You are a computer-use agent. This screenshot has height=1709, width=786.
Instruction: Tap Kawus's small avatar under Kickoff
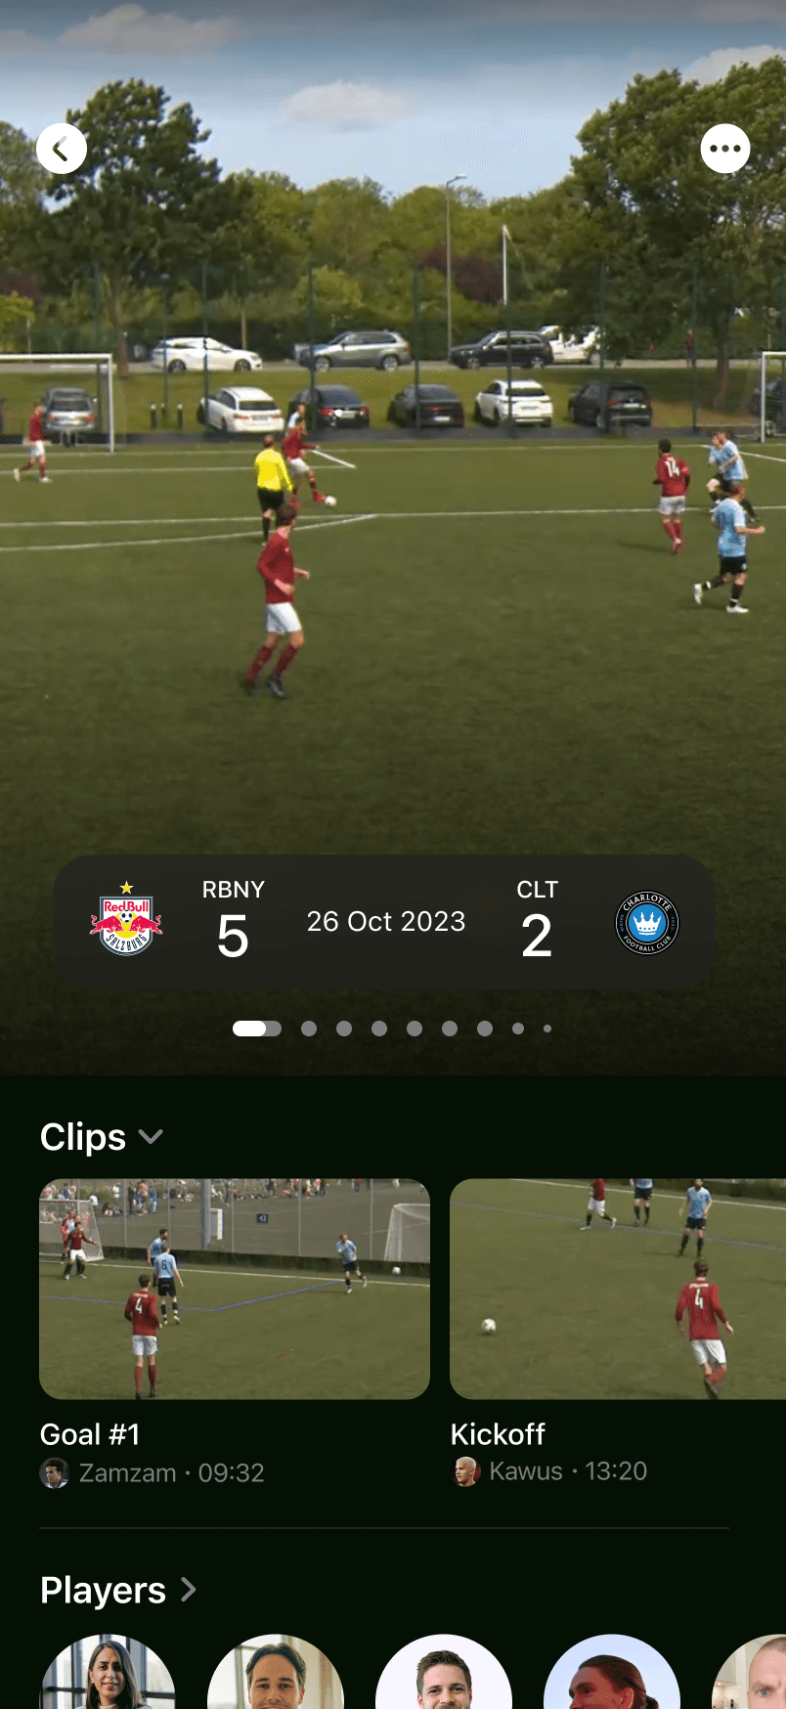point(465,1471)
